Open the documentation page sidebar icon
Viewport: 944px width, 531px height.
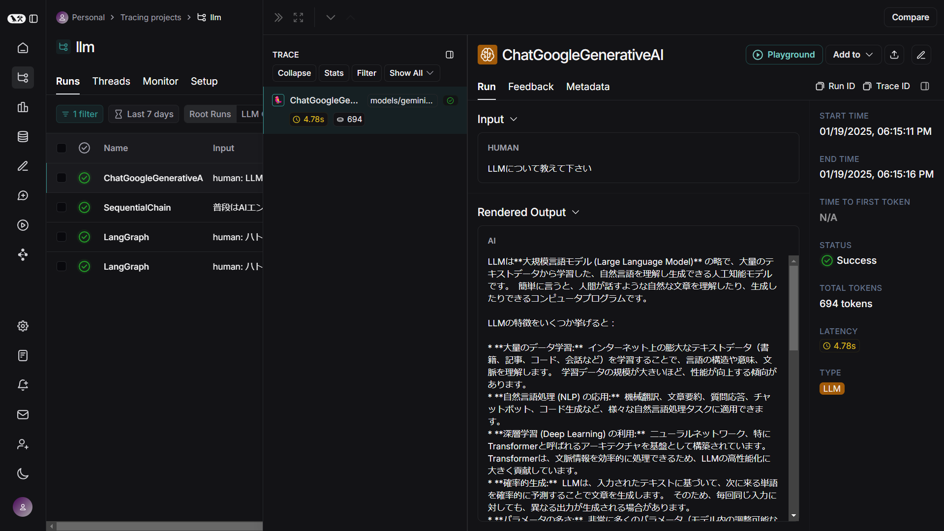(x=23, y=355)
